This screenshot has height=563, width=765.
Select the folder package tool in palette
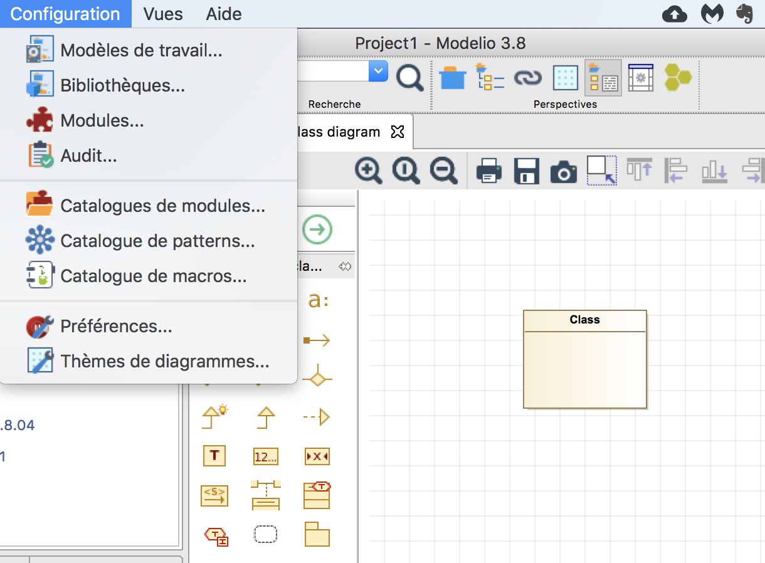click(x=317, y=534)
